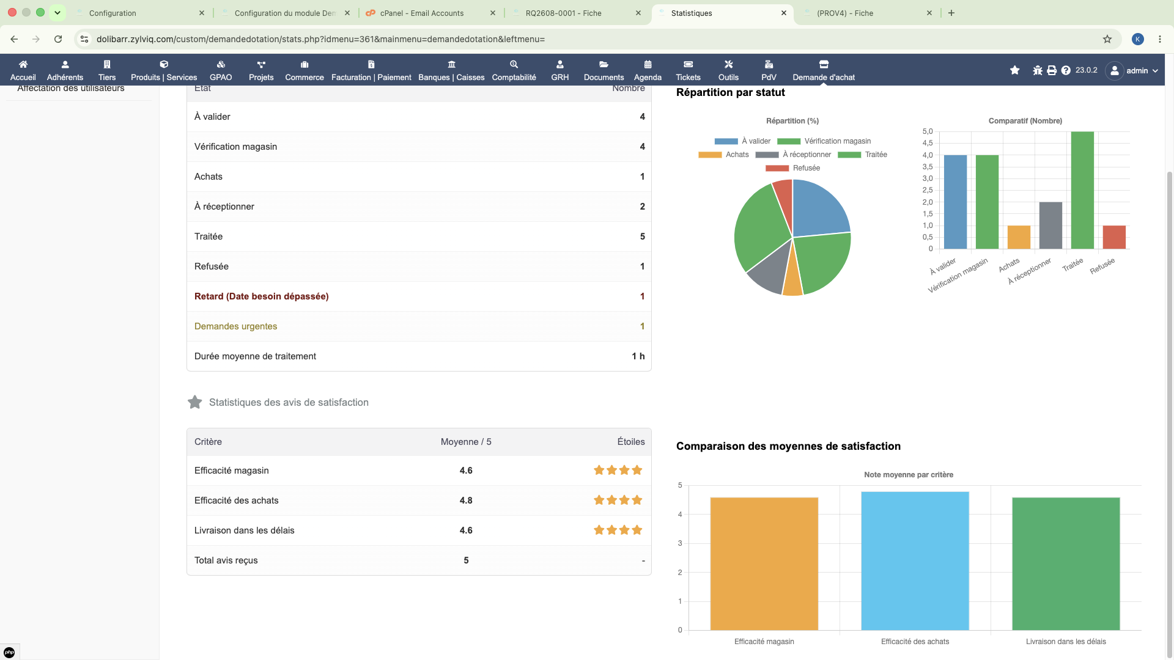This screenshot has width=1174, height=660.
Task: Click the print page icon
Action: point(1052,70)
